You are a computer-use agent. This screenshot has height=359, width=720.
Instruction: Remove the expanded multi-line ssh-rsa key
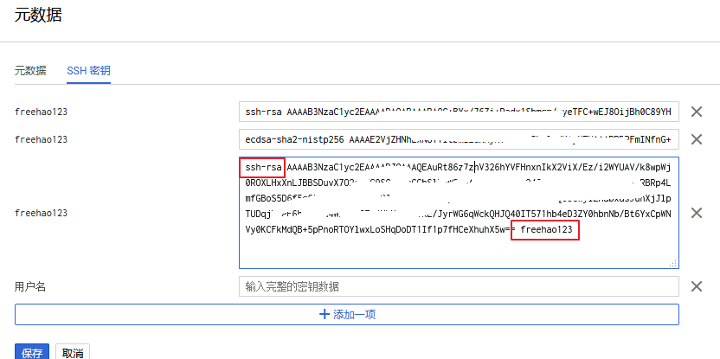[696, 213]
